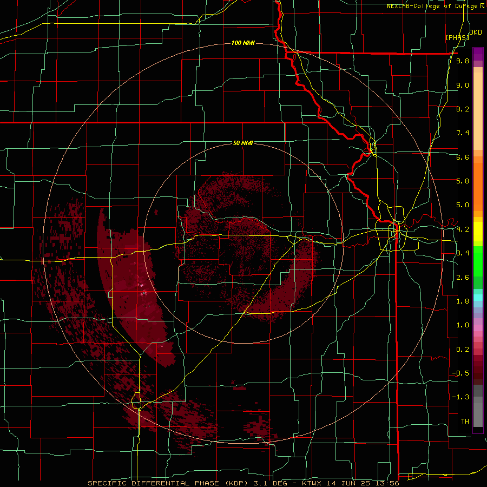Click the 6.6 scale value
Screen dimensions: 487x487
pyautogui.click(x=463, y=157)
